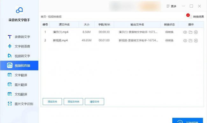This screenshot has width=207, height=123.
Task: Click the 首页 breadcrumb link
Action: pos(43,17)
